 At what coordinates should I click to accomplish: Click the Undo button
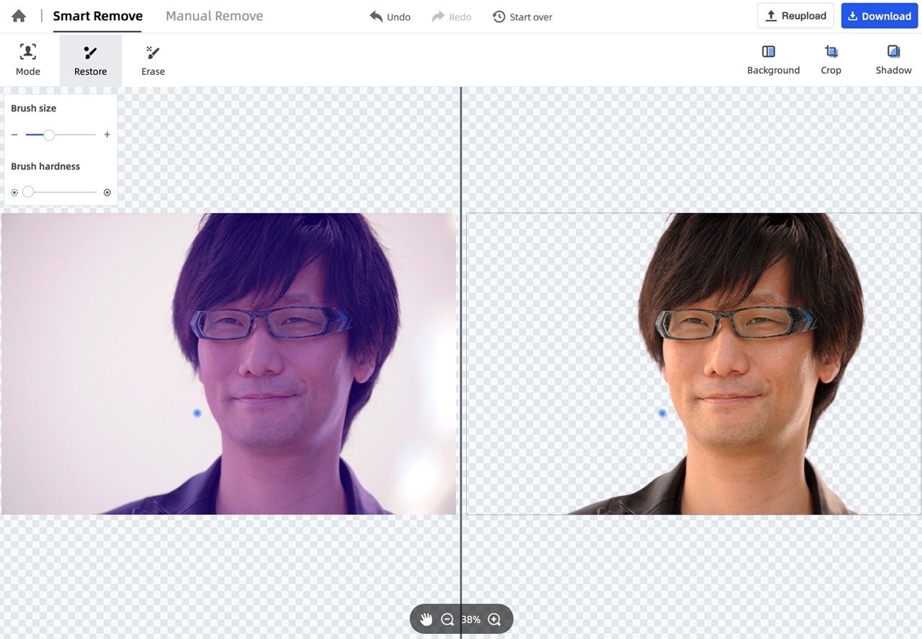pyautogui.click(x=390, y=17)
